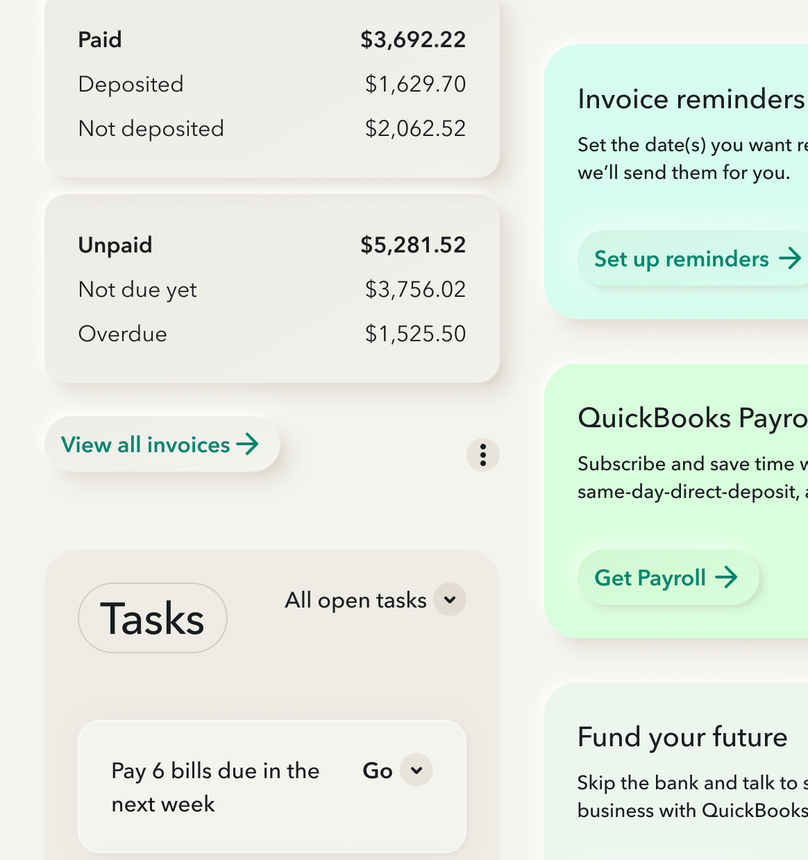Click the Pay 6 bills task card
Screen dimensions: 808x860
(x=271, y=786)
